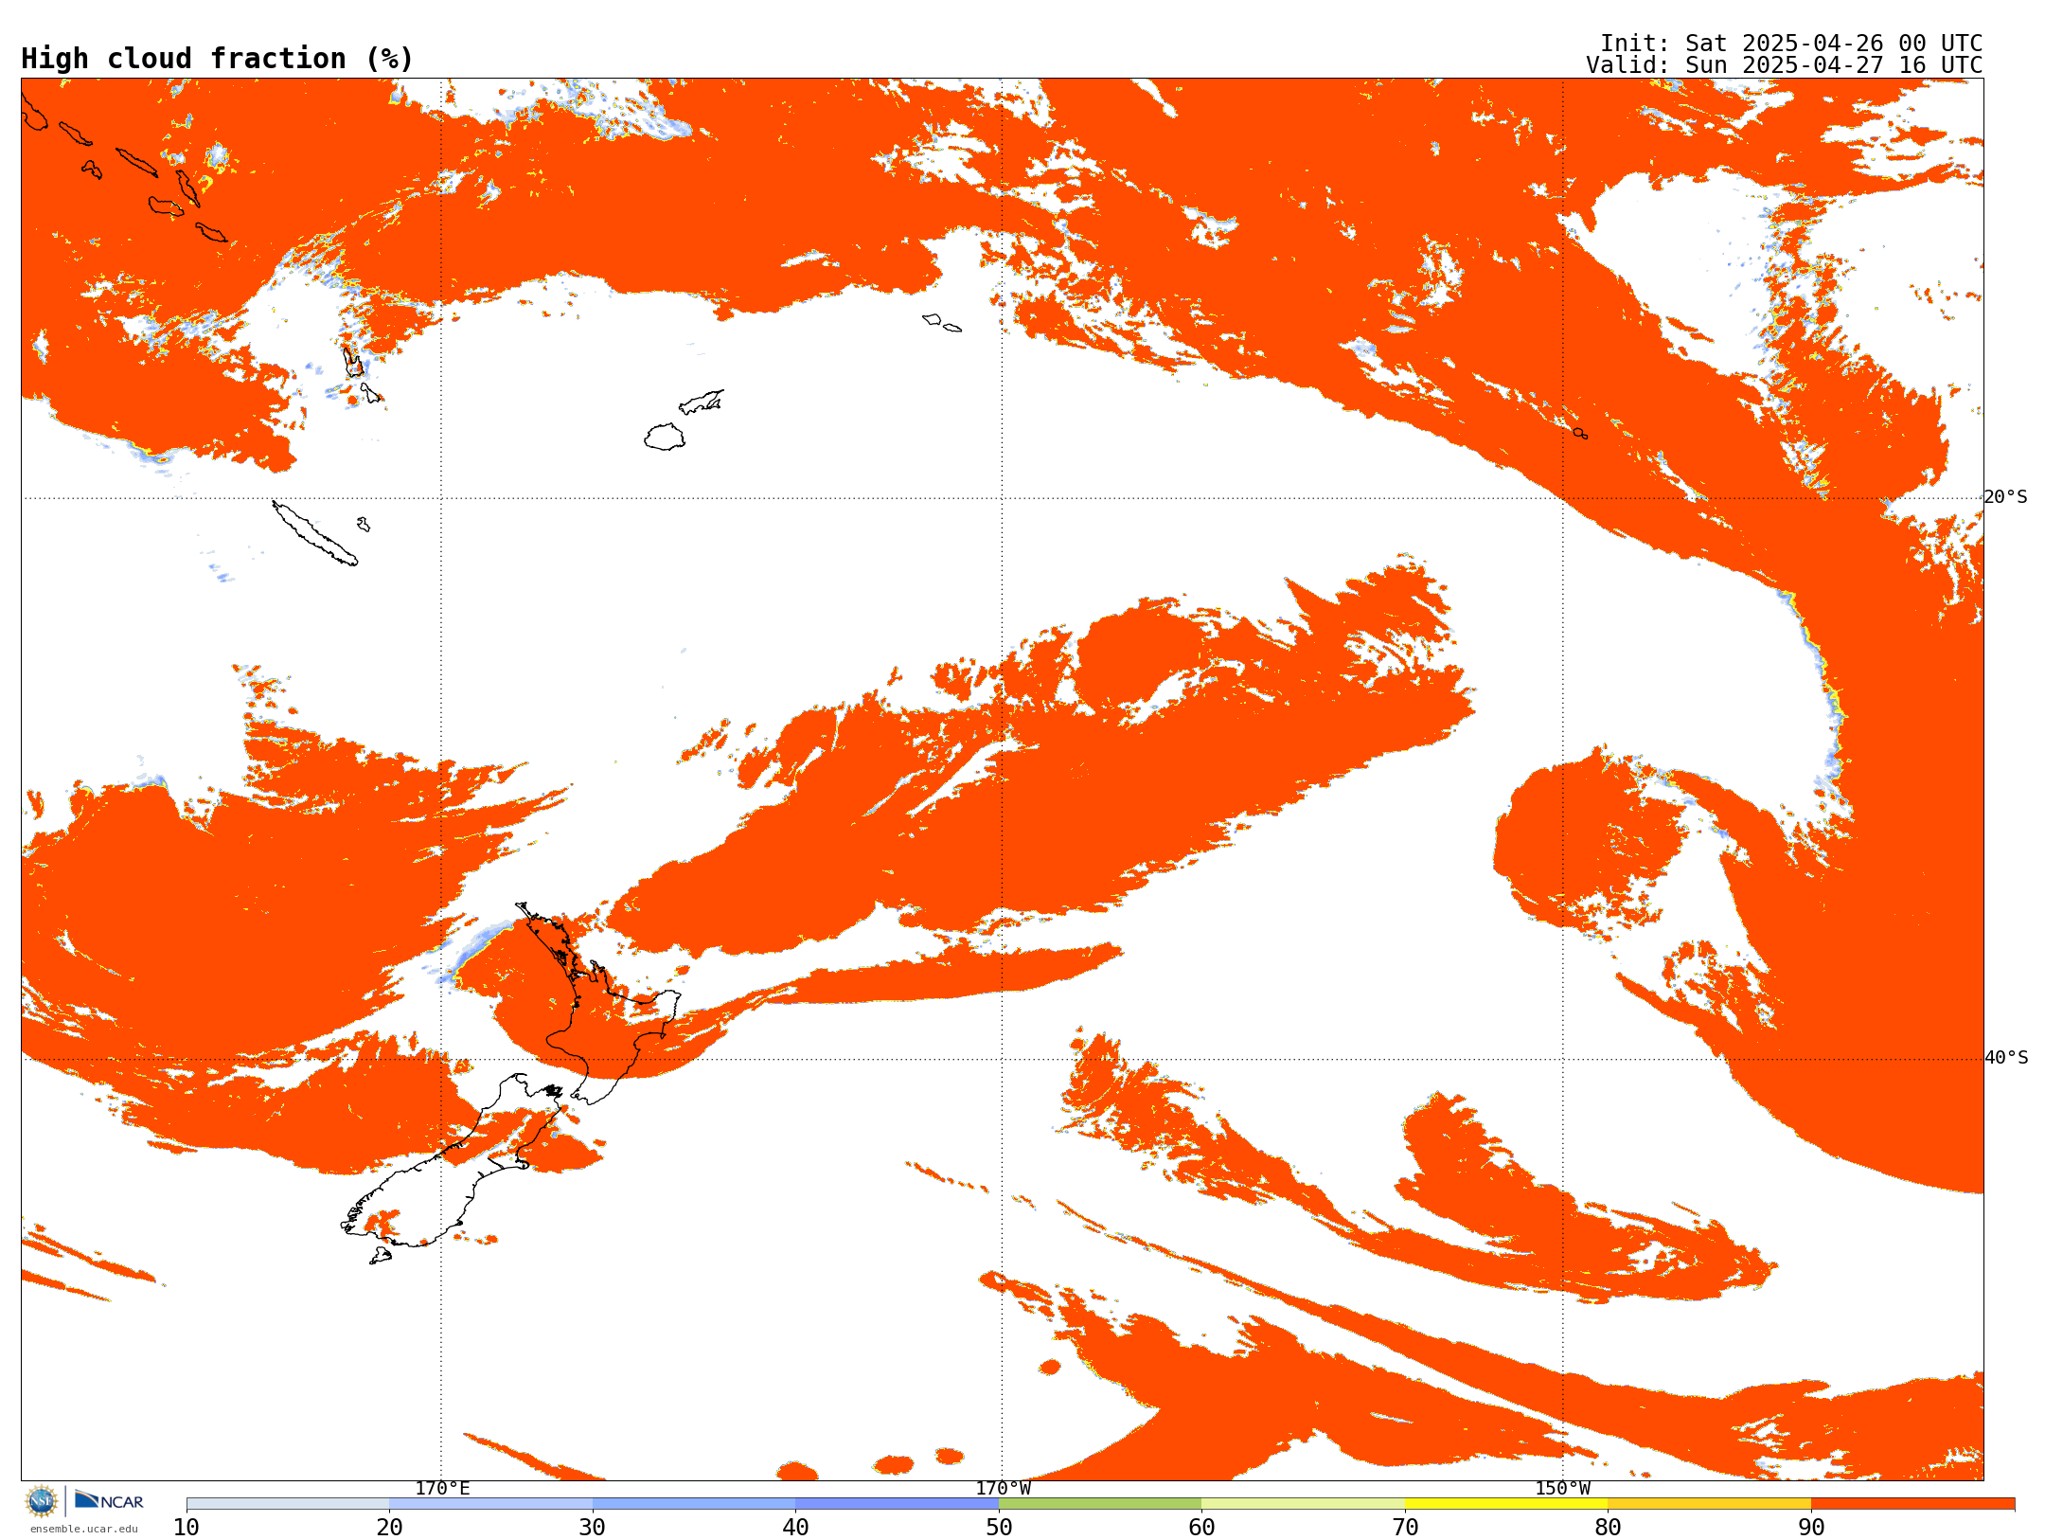2045x1540 pixels.
Task: Click the colorbar tick label 80
Action: (x=1609, y=1528)
